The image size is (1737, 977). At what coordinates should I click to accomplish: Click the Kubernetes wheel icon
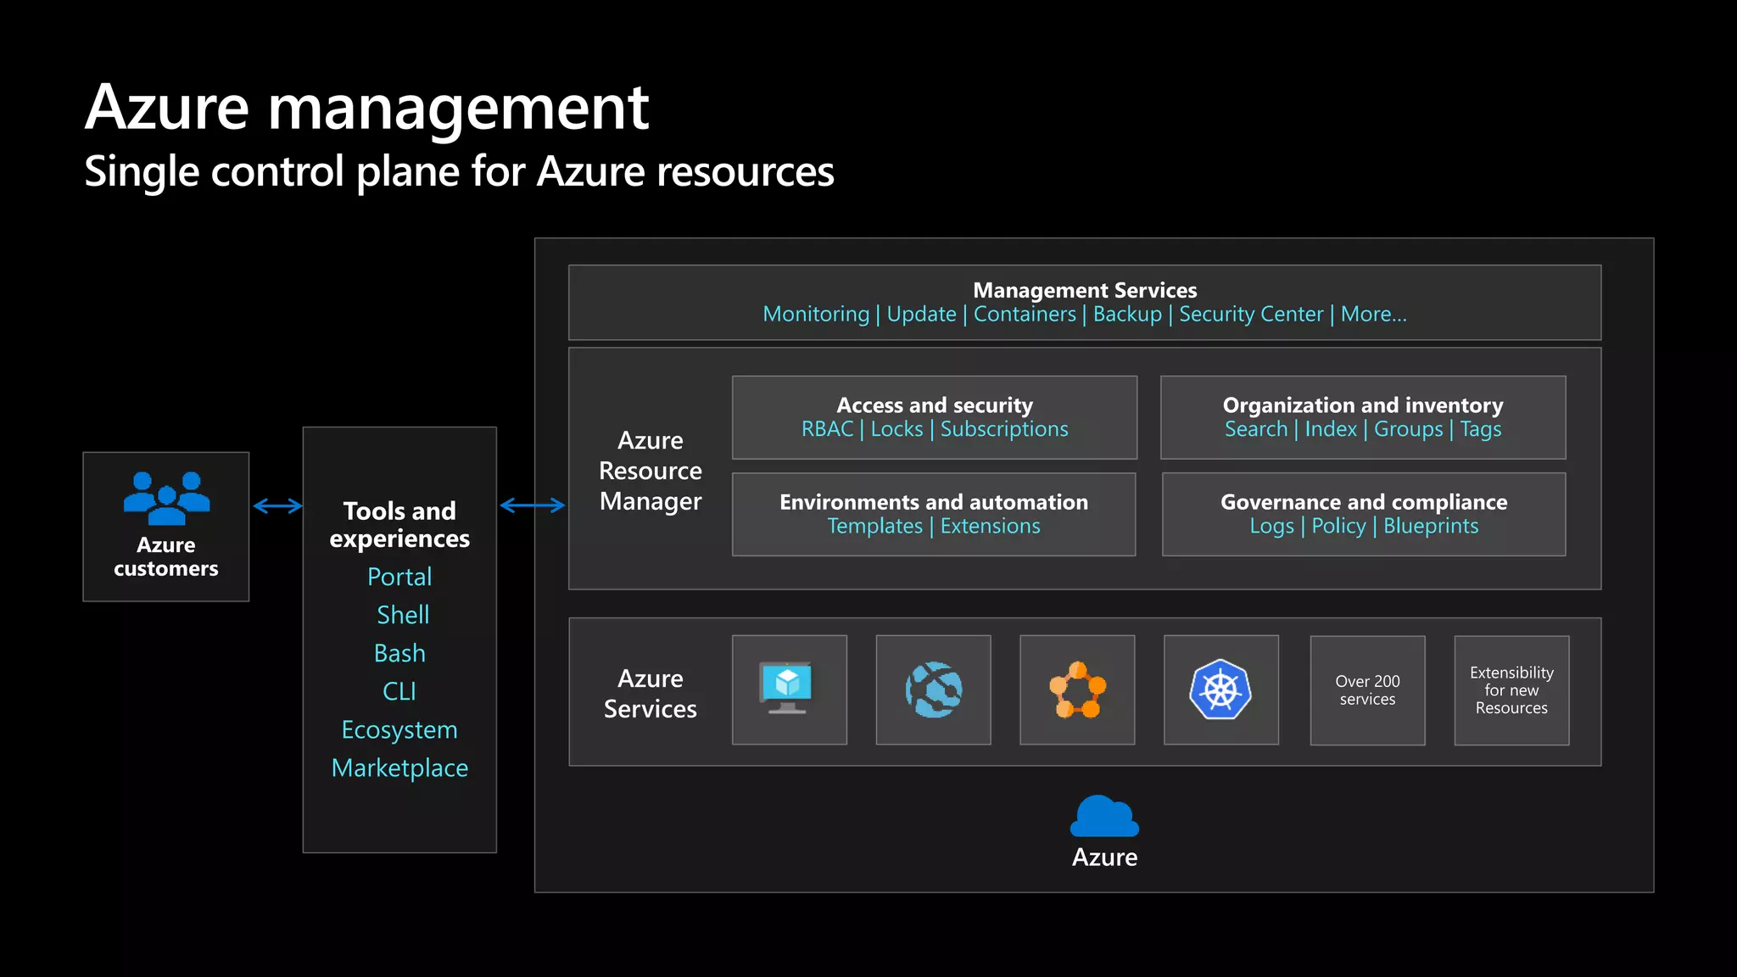pos(1220,689)
